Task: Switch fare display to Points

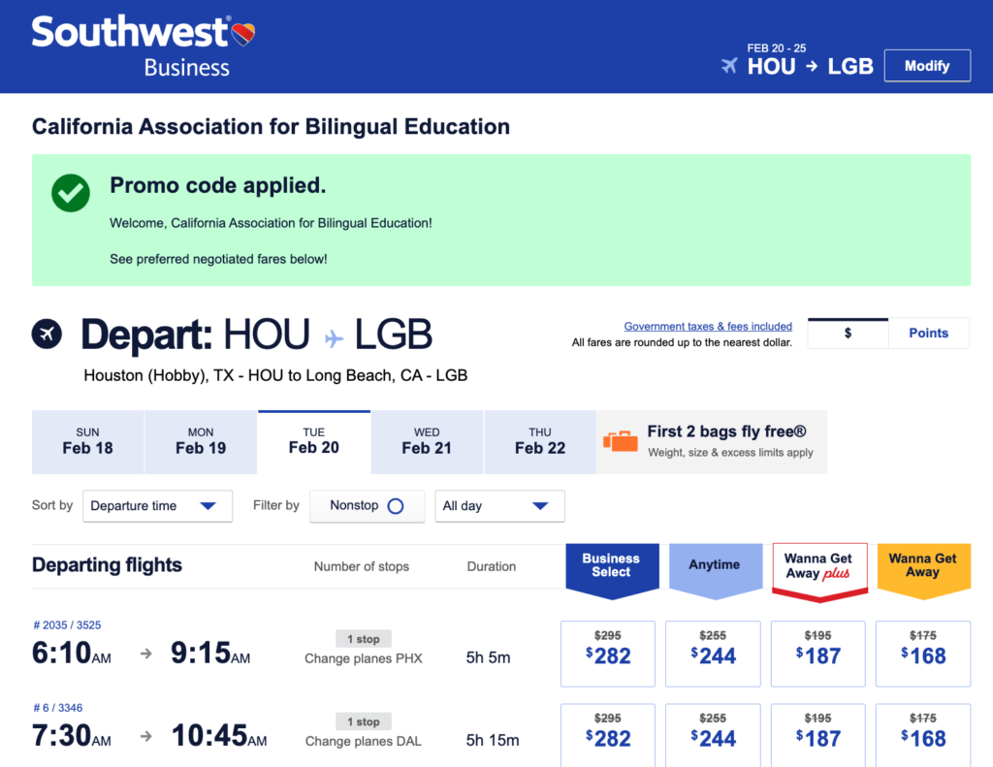Action: [x=928, y=333]
